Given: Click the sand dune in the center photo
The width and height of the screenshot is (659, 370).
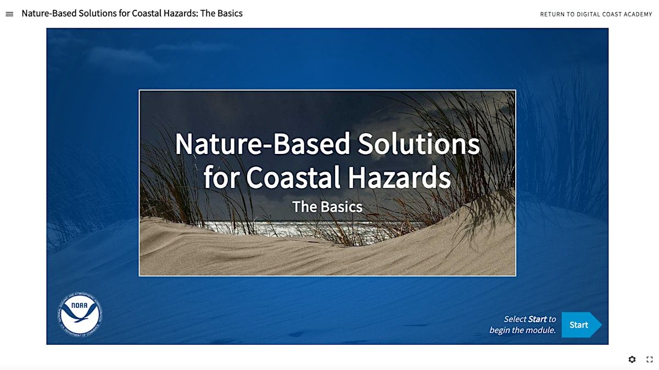Looking at the screenshot, I should tap(329, 256).
